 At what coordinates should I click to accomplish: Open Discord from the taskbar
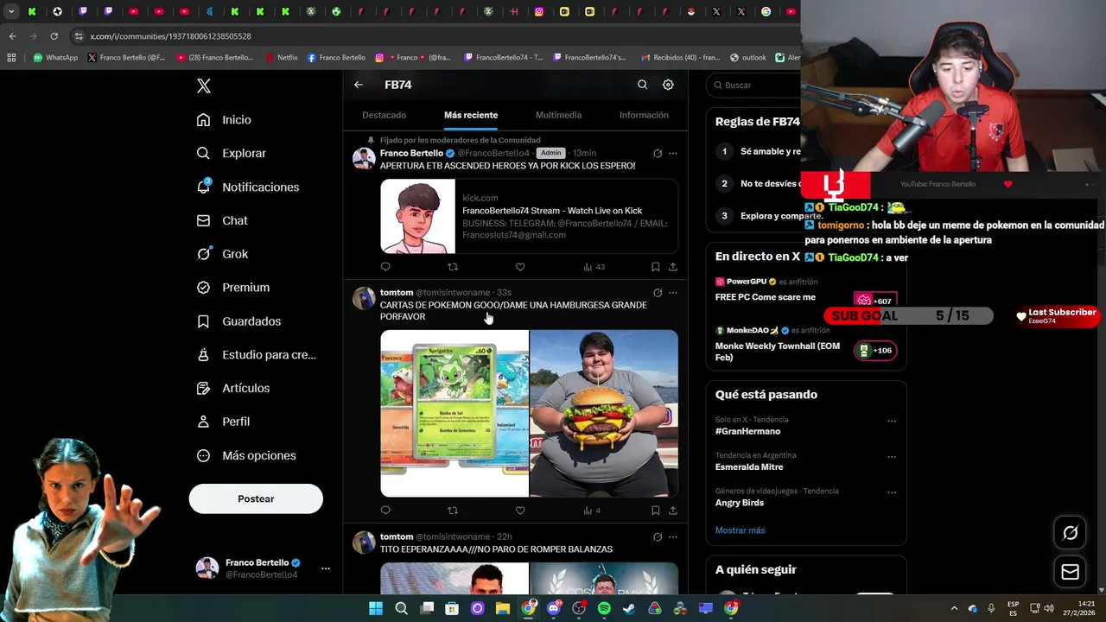coord(554,609)
